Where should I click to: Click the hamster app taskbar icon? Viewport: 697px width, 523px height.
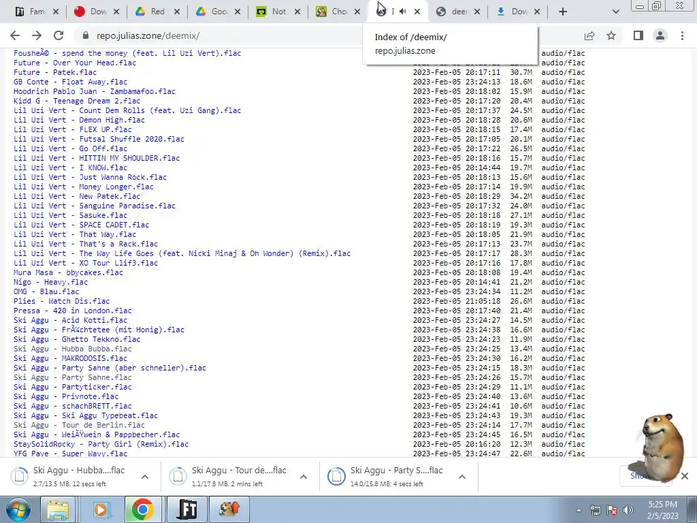tap(229, 509)
